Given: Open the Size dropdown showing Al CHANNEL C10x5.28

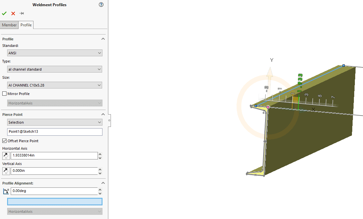Looking at the screenshot, I should [x=55, y=85].
